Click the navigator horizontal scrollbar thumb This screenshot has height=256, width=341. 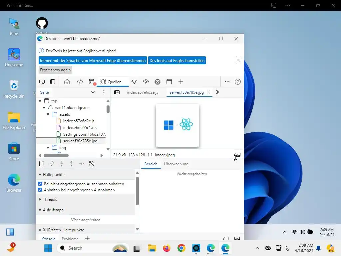(x=56, y=155)
